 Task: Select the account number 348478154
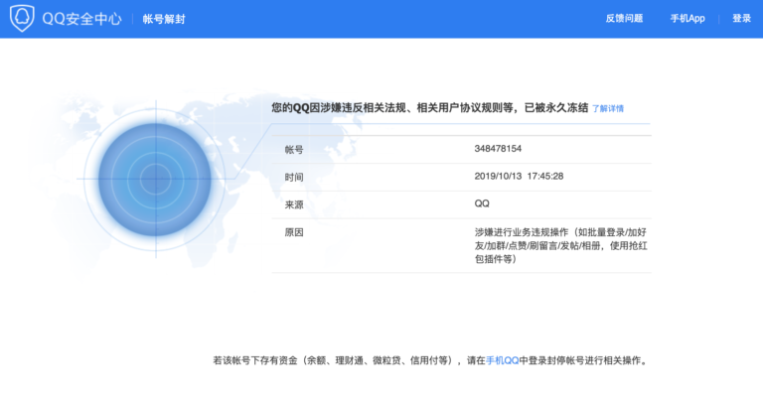click(x=498, y=149)
